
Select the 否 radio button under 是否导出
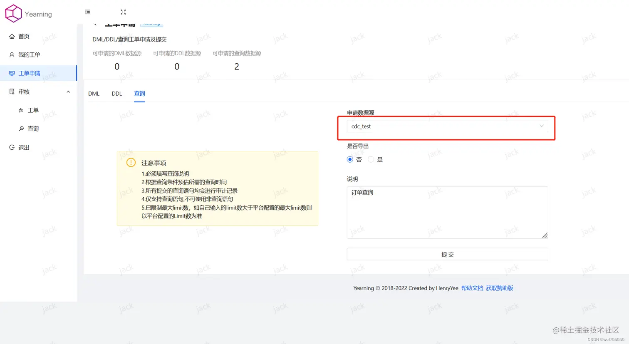pyautogui.click(x=350, y=159)
